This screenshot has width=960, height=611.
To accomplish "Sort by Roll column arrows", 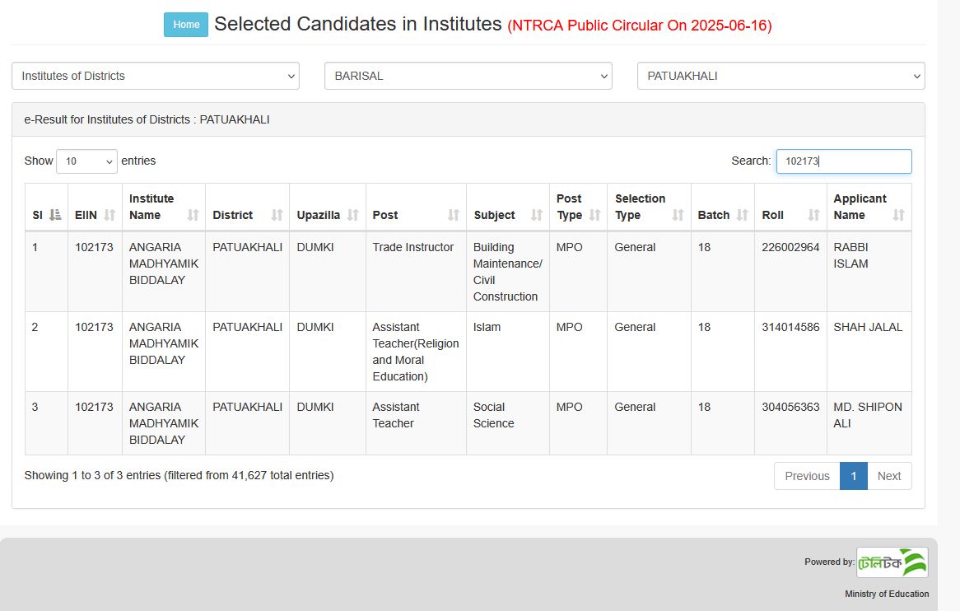I will 813,215.
